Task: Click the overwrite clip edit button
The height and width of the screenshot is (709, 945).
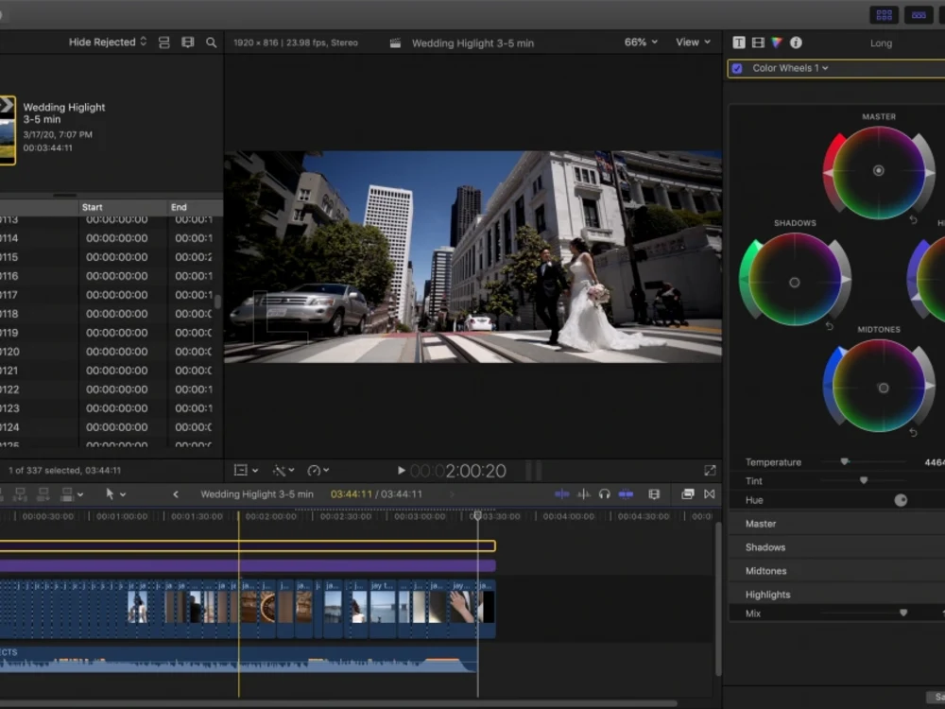Action: (67, 494)
